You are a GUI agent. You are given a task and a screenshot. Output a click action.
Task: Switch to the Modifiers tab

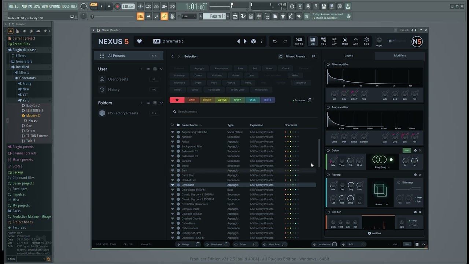click(400, 56)
